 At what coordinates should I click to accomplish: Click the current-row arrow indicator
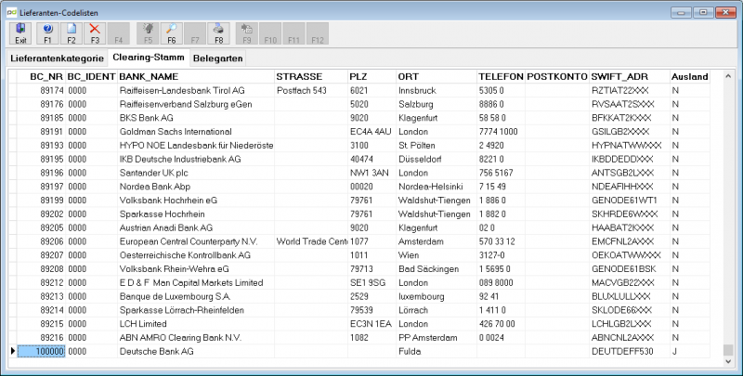[12, 351]
